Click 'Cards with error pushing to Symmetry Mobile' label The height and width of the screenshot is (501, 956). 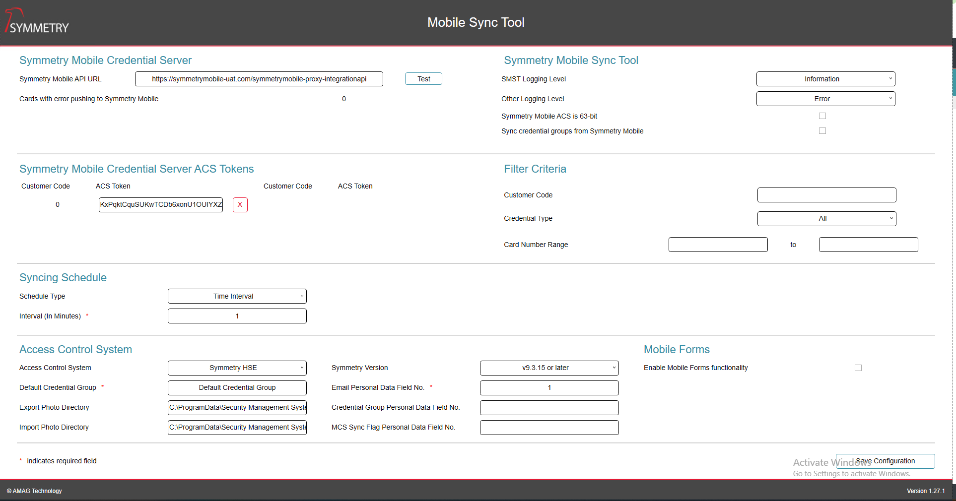[x=89, y=99]
